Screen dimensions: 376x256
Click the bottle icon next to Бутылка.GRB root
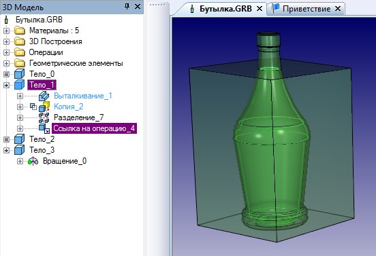[x=6, y=20]
